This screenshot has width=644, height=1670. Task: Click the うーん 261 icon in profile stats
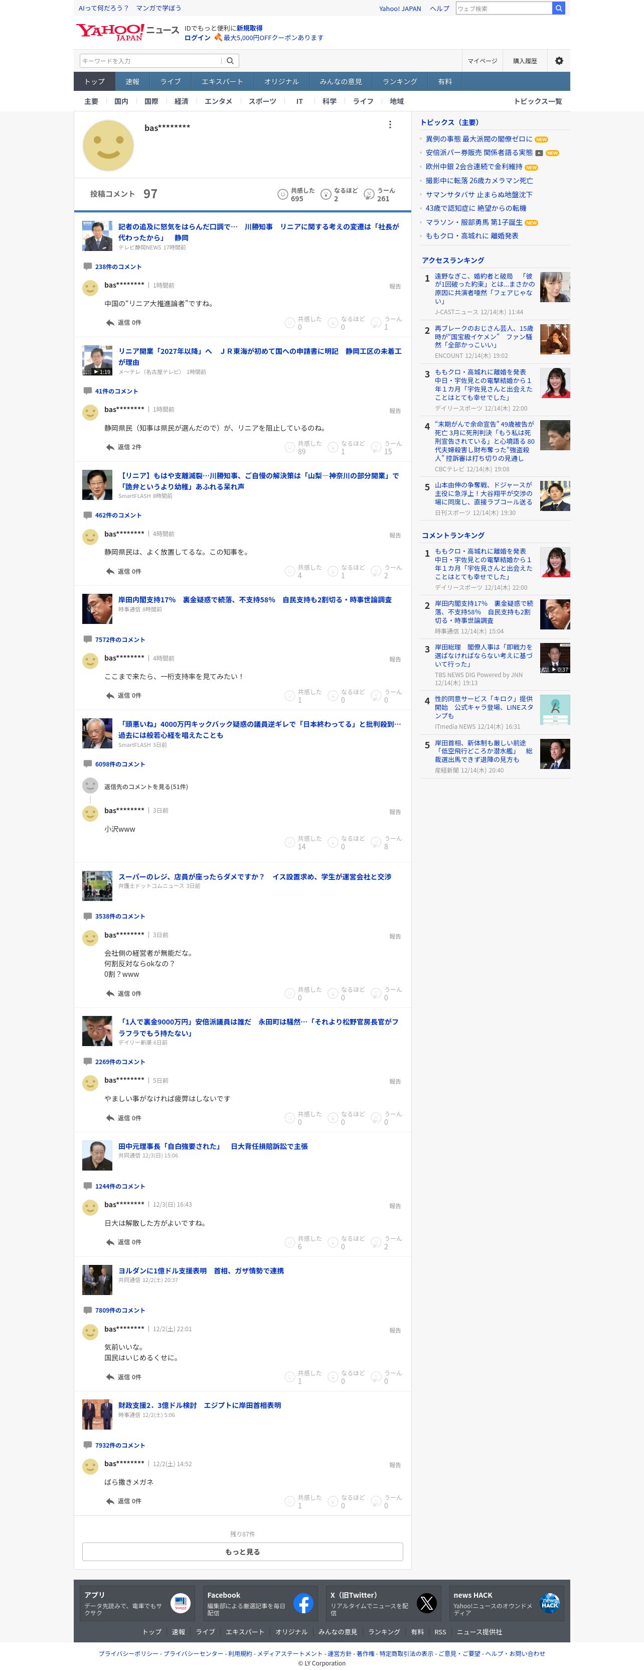point(369,194)
